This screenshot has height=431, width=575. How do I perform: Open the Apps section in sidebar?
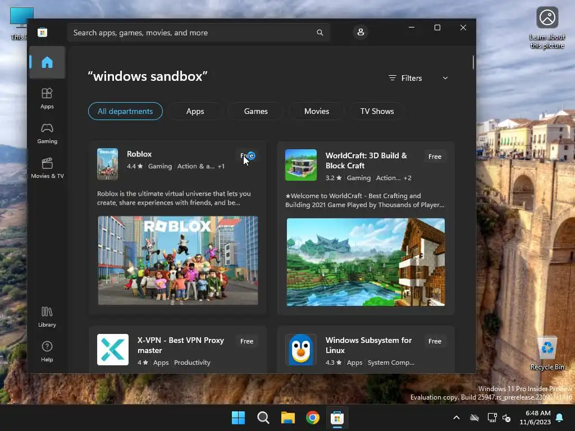coord(47,98)
